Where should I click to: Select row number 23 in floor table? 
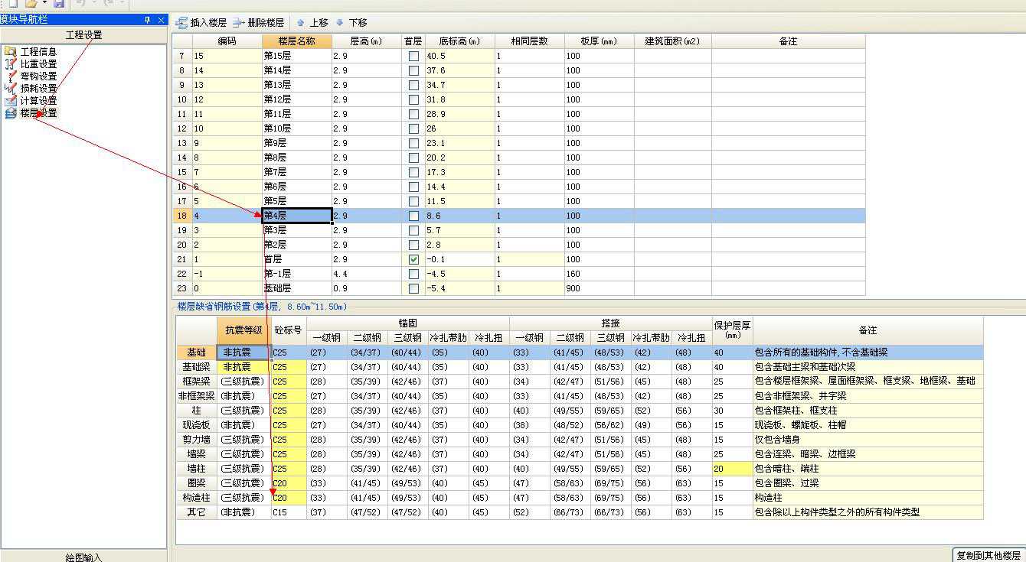pos(182,288)
